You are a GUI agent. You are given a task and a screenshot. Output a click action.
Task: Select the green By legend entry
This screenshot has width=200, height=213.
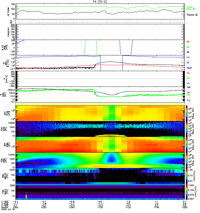click(188, 47)
